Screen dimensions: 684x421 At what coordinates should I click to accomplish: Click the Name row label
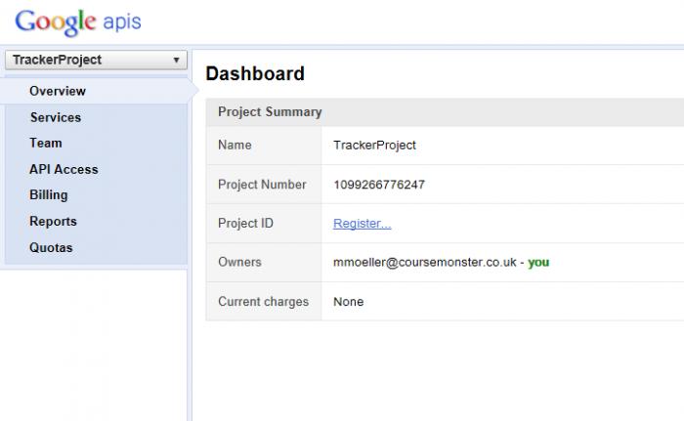[235, 146]
